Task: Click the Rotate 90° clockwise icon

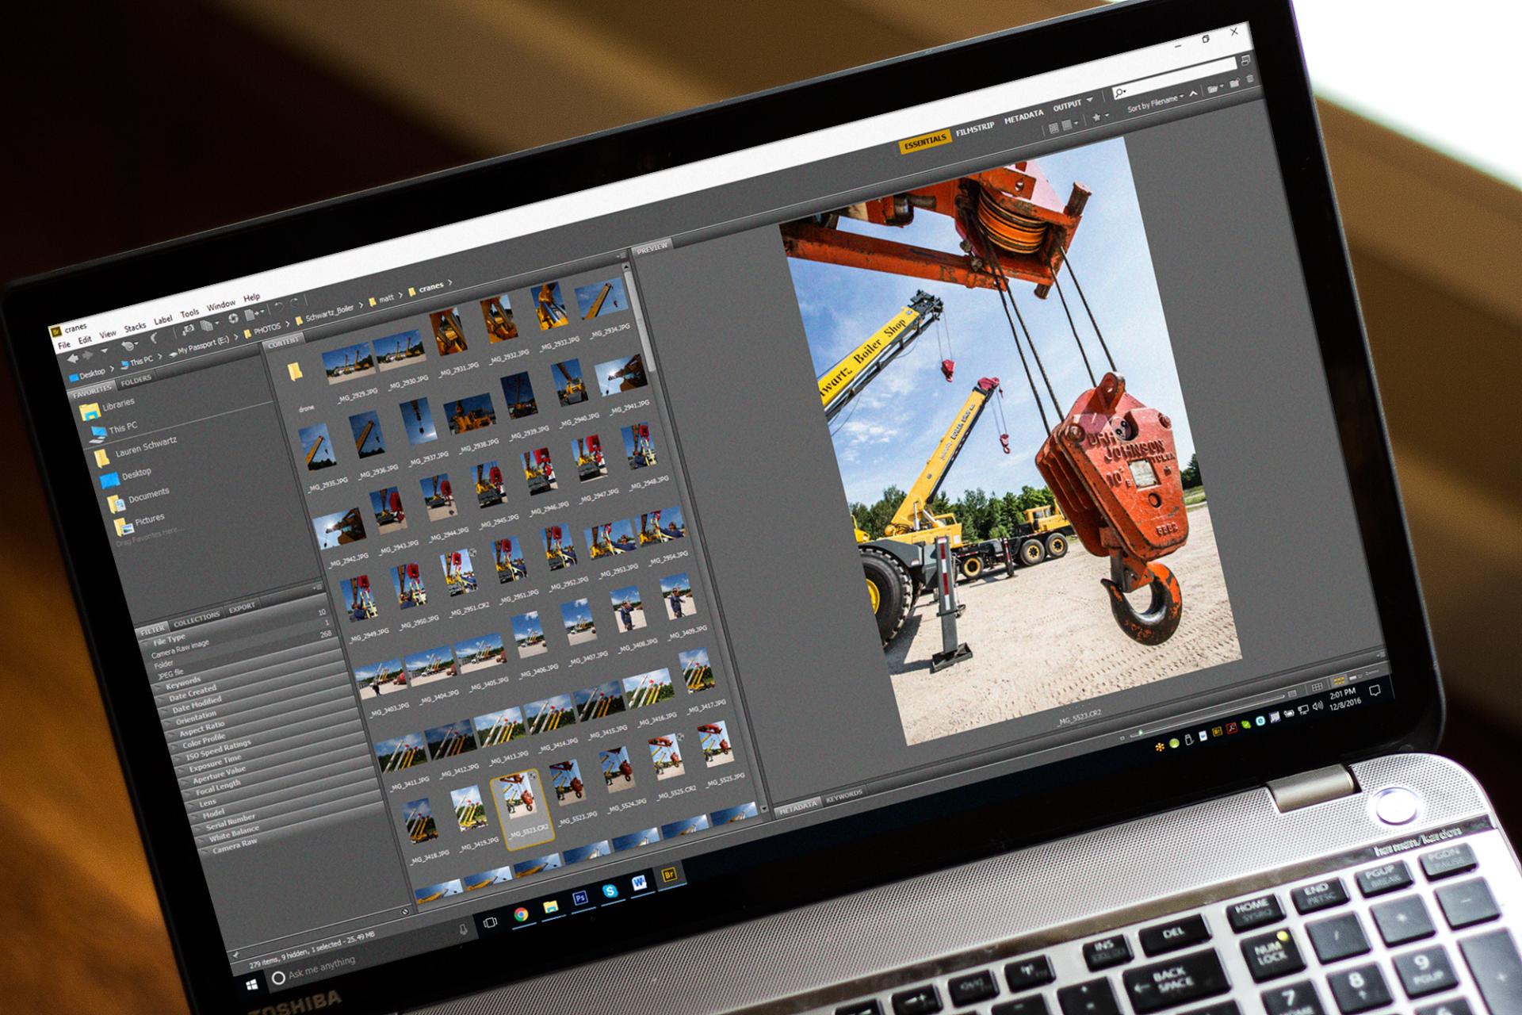Action: (294, 303)
